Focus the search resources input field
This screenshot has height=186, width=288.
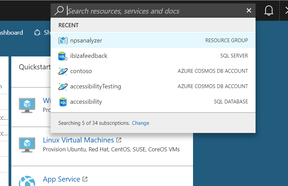pos(154,11)
